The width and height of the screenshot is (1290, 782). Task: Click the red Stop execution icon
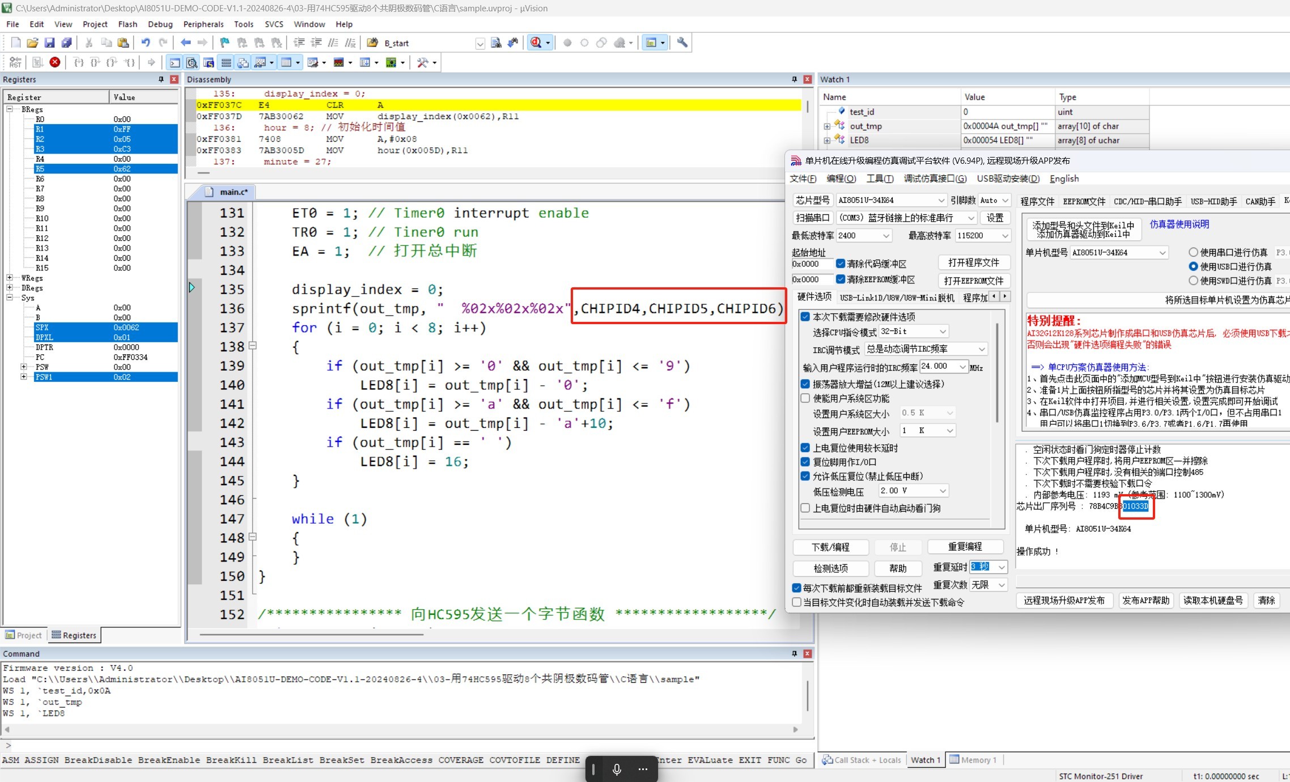click(55, 62)
